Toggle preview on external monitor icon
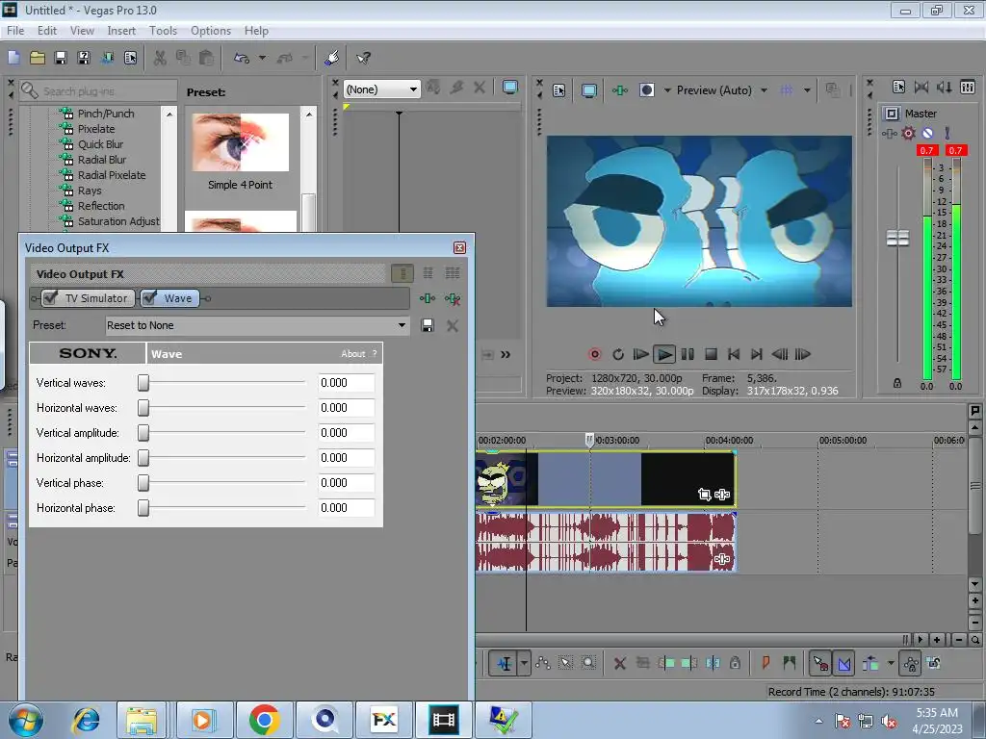 point(589,90)
